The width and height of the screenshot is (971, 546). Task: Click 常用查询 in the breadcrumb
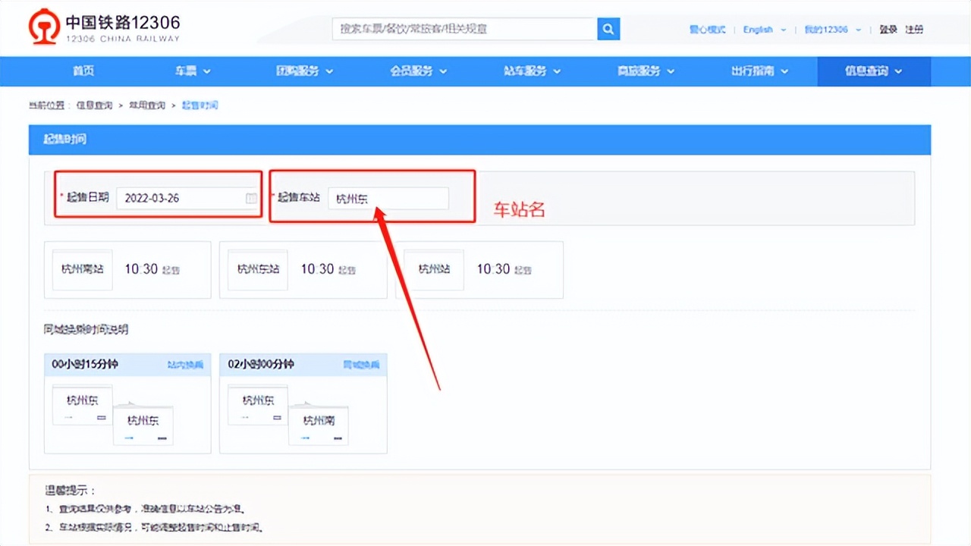146,105
